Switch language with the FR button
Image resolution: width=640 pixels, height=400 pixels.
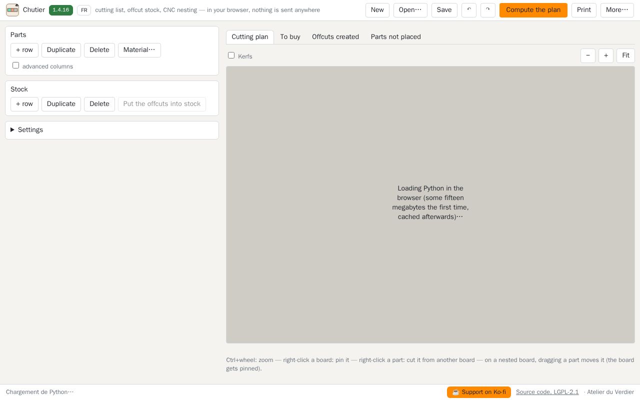[x=84, y=10]
